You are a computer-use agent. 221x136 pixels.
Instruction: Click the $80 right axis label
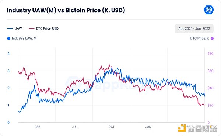pos(210,54)
